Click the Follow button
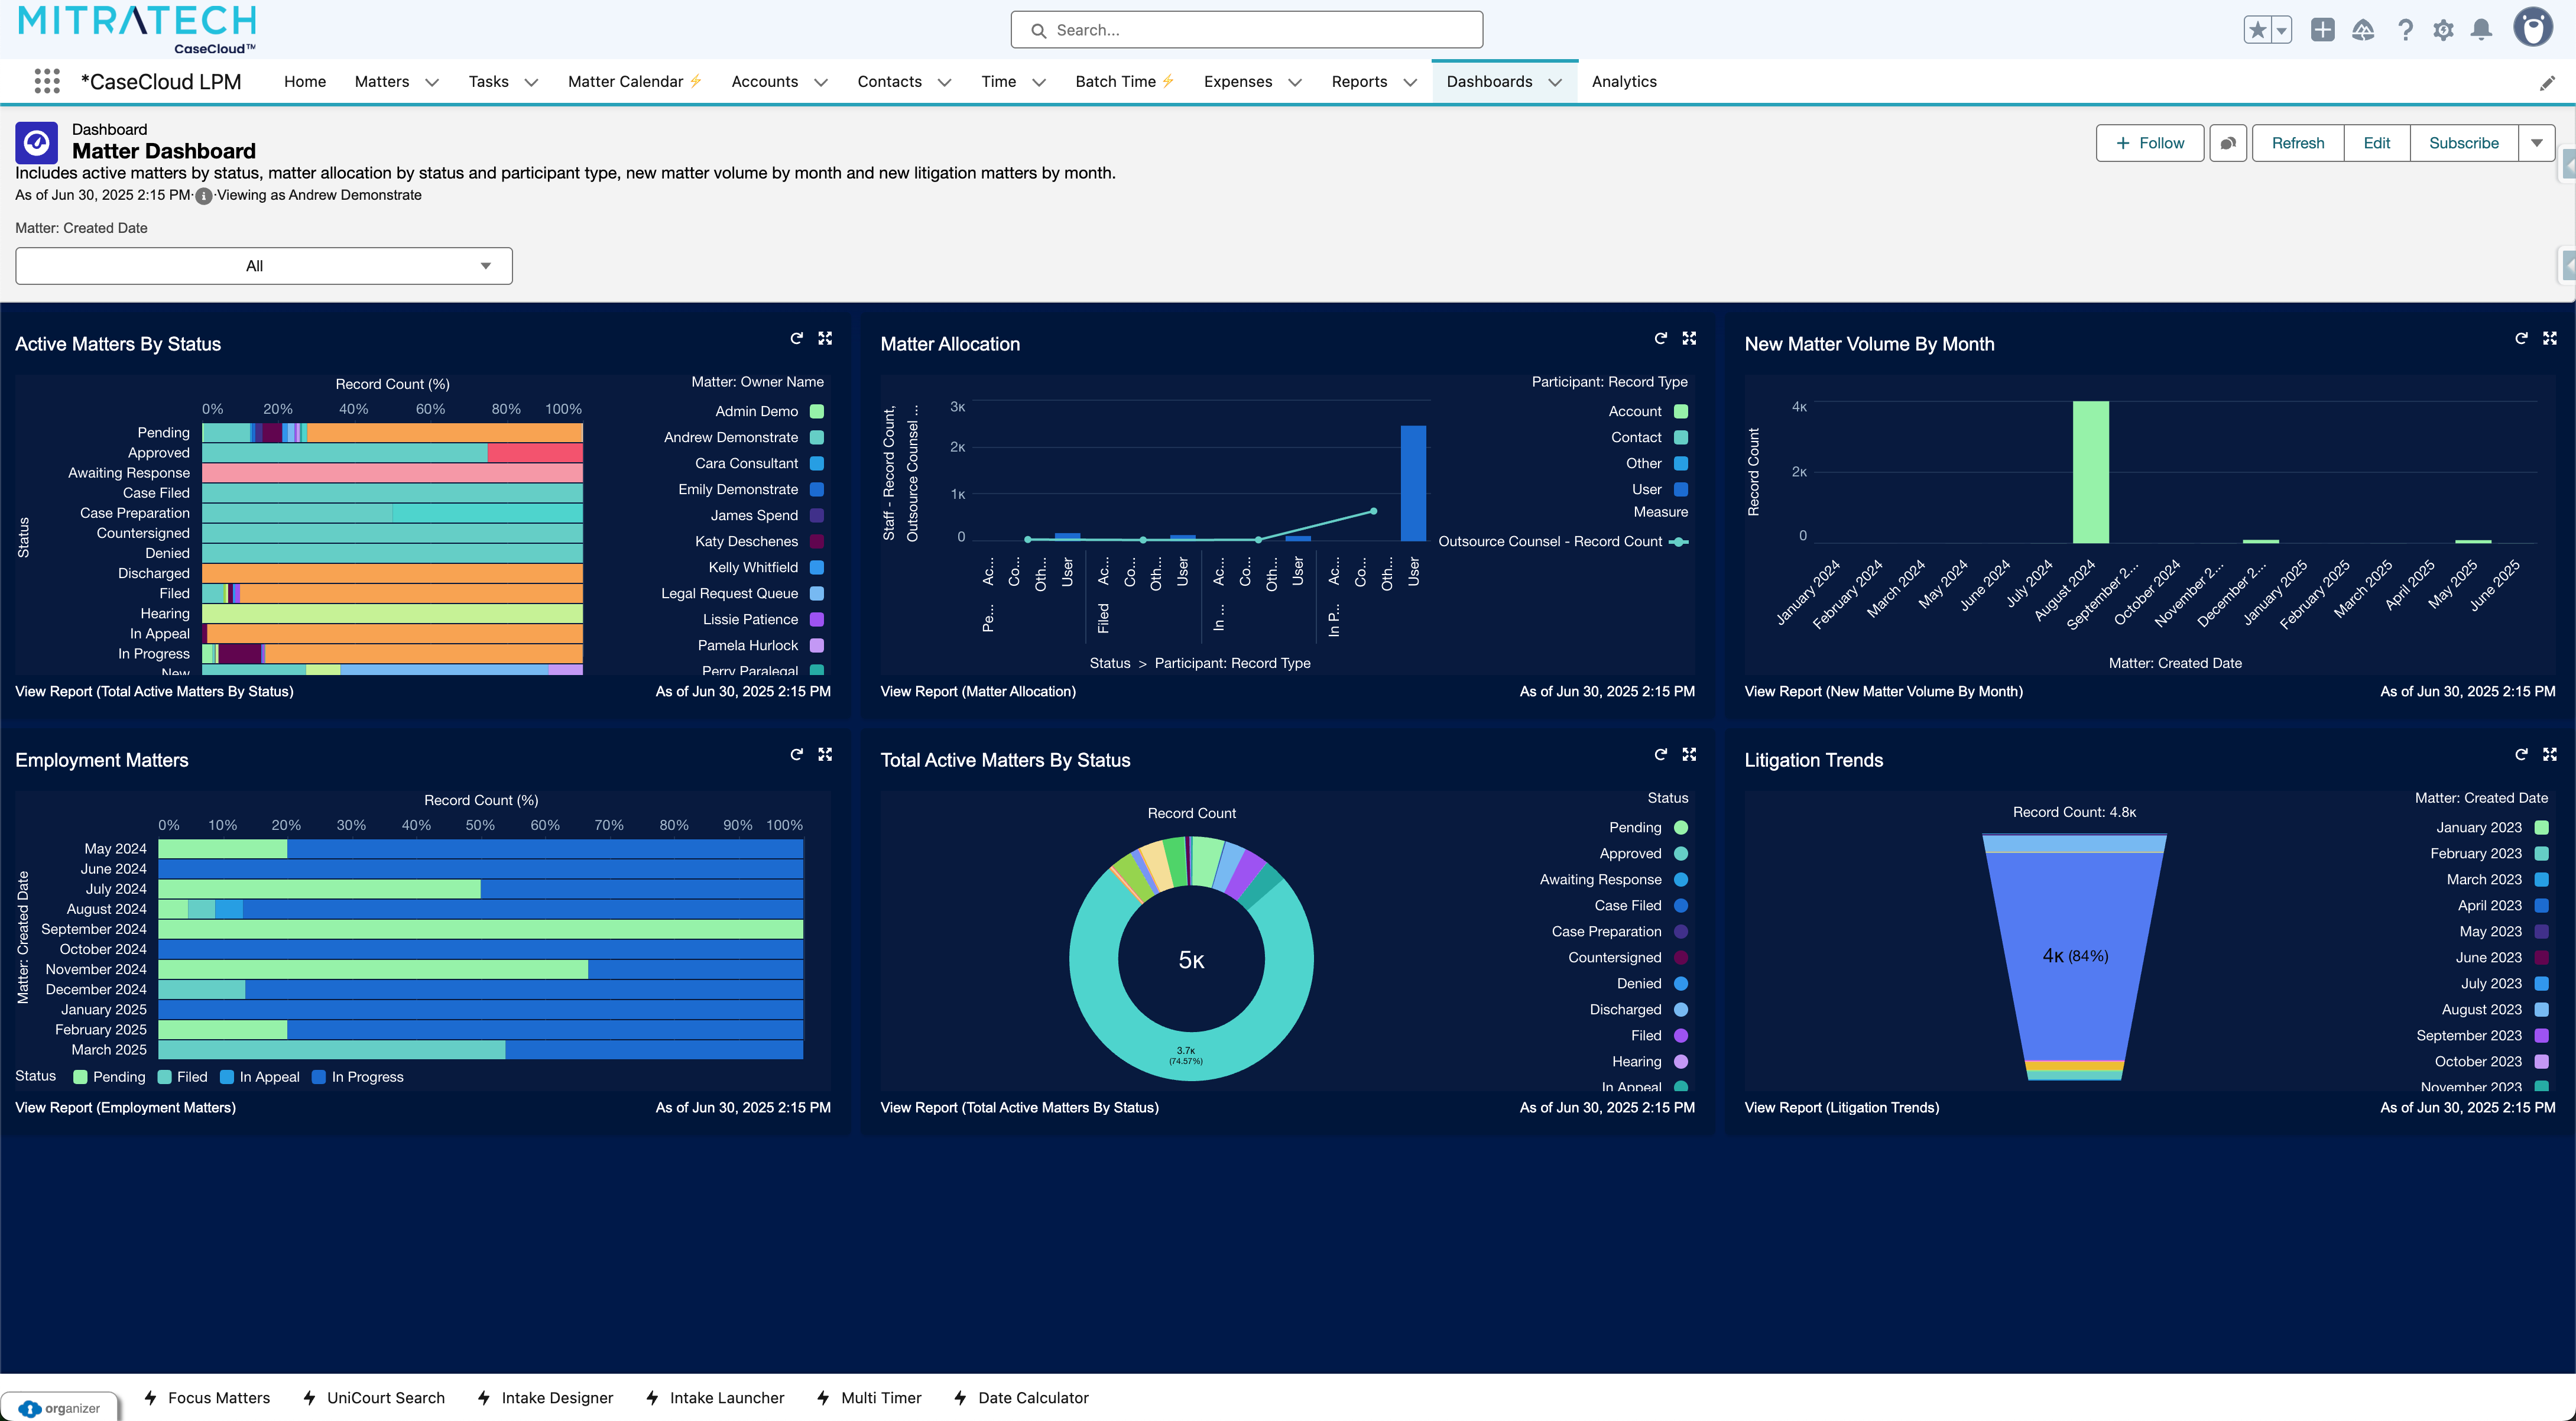Screen dimensions: 2576x1421 [2150, 143]
